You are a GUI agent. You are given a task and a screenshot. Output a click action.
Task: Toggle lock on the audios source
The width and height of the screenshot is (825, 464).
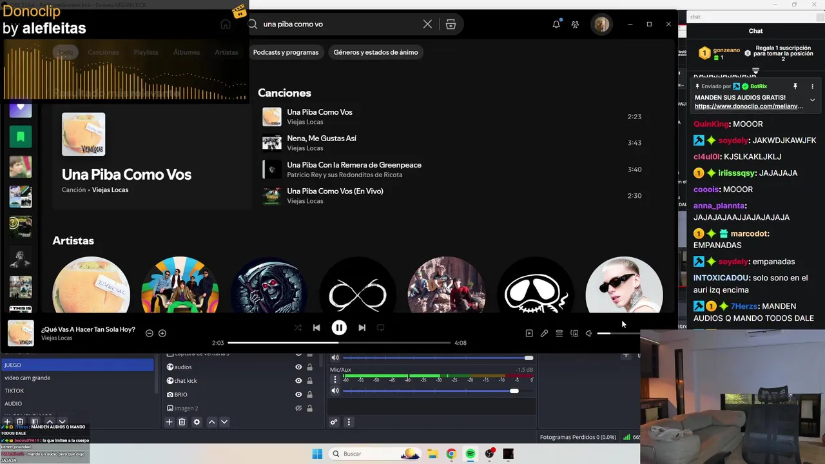pyautogui.click(x=309, y=367)
